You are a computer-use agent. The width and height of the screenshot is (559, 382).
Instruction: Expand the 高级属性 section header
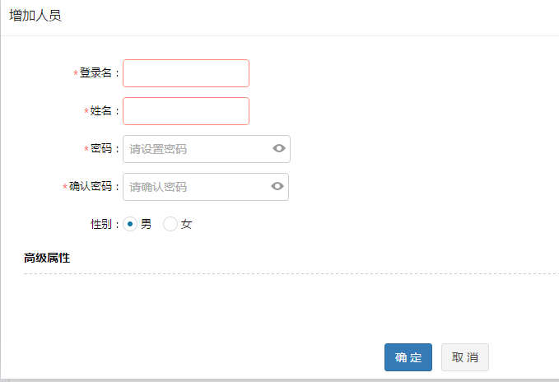(x=47, y=258)
